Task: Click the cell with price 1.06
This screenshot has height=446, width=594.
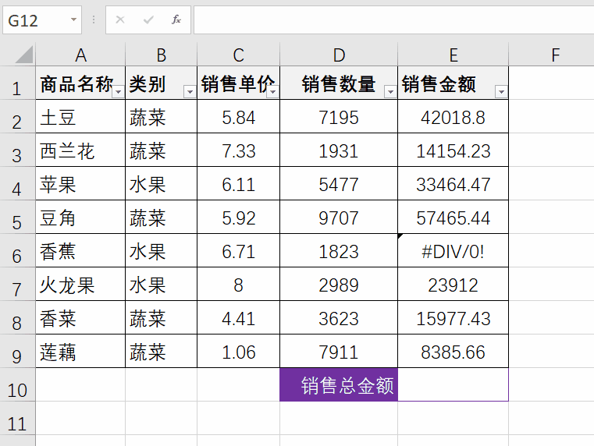Action: [238, 351]
